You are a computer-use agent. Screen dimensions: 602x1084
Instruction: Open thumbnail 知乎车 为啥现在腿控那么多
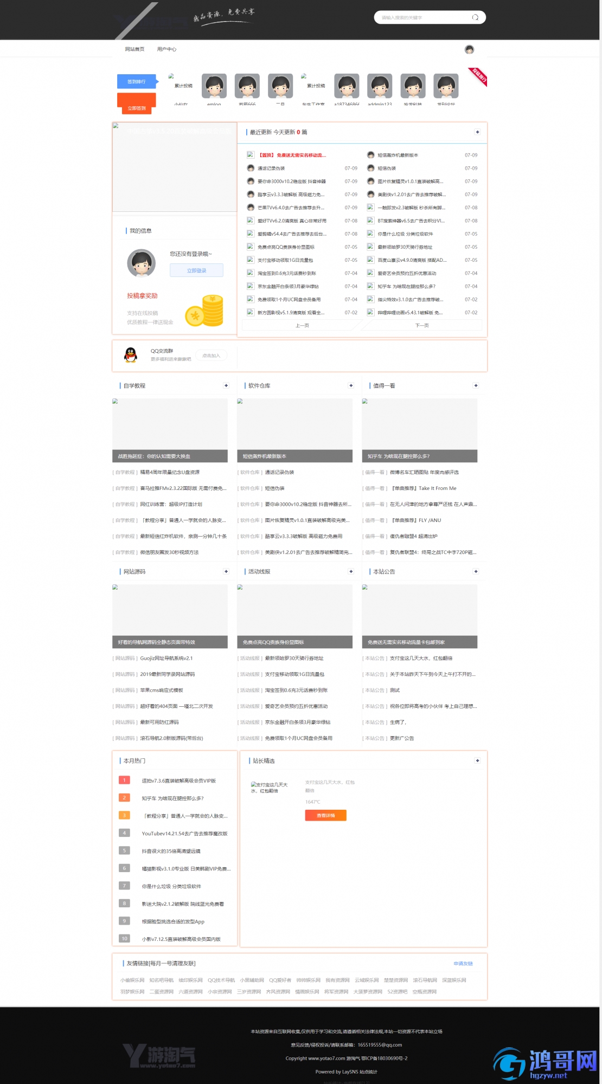pos(420,430)
